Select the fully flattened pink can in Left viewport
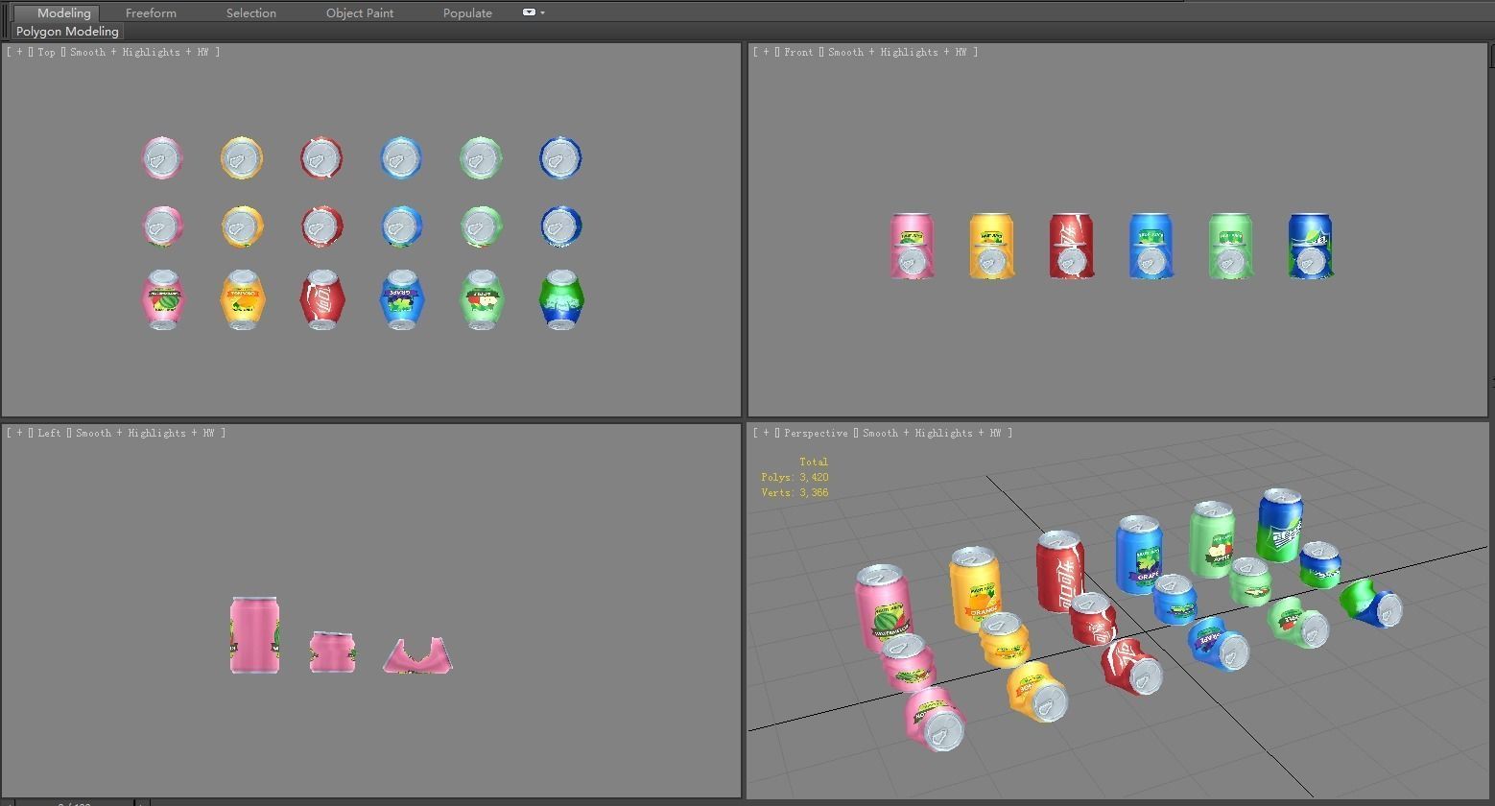 coord(417,655)
